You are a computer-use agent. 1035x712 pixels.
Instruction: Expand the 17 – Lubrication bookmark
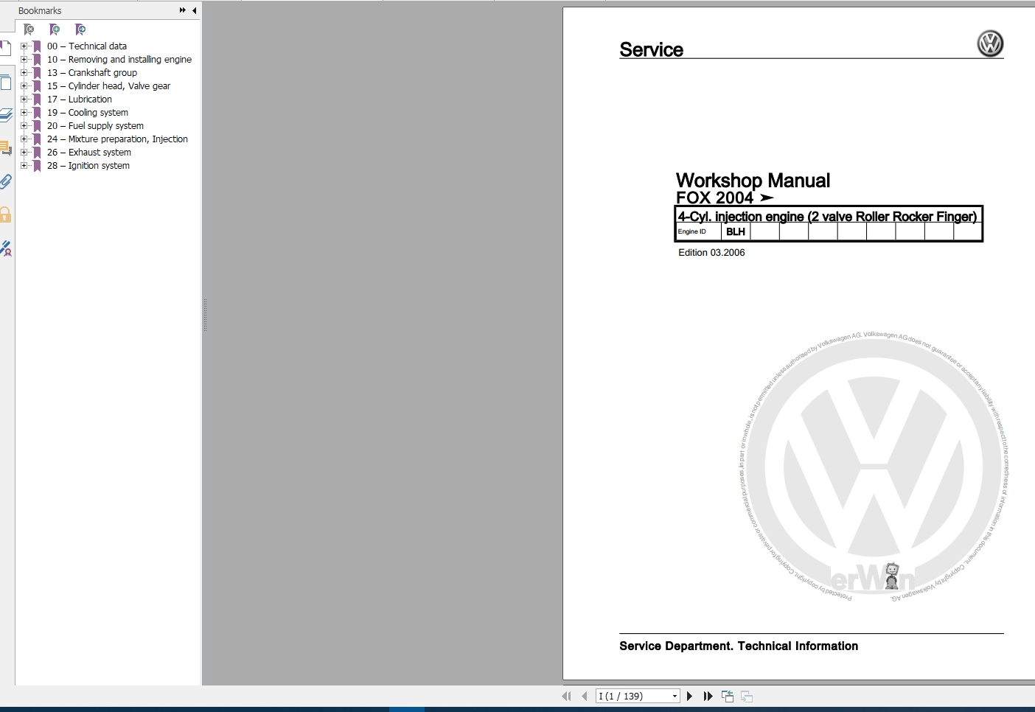24,99
